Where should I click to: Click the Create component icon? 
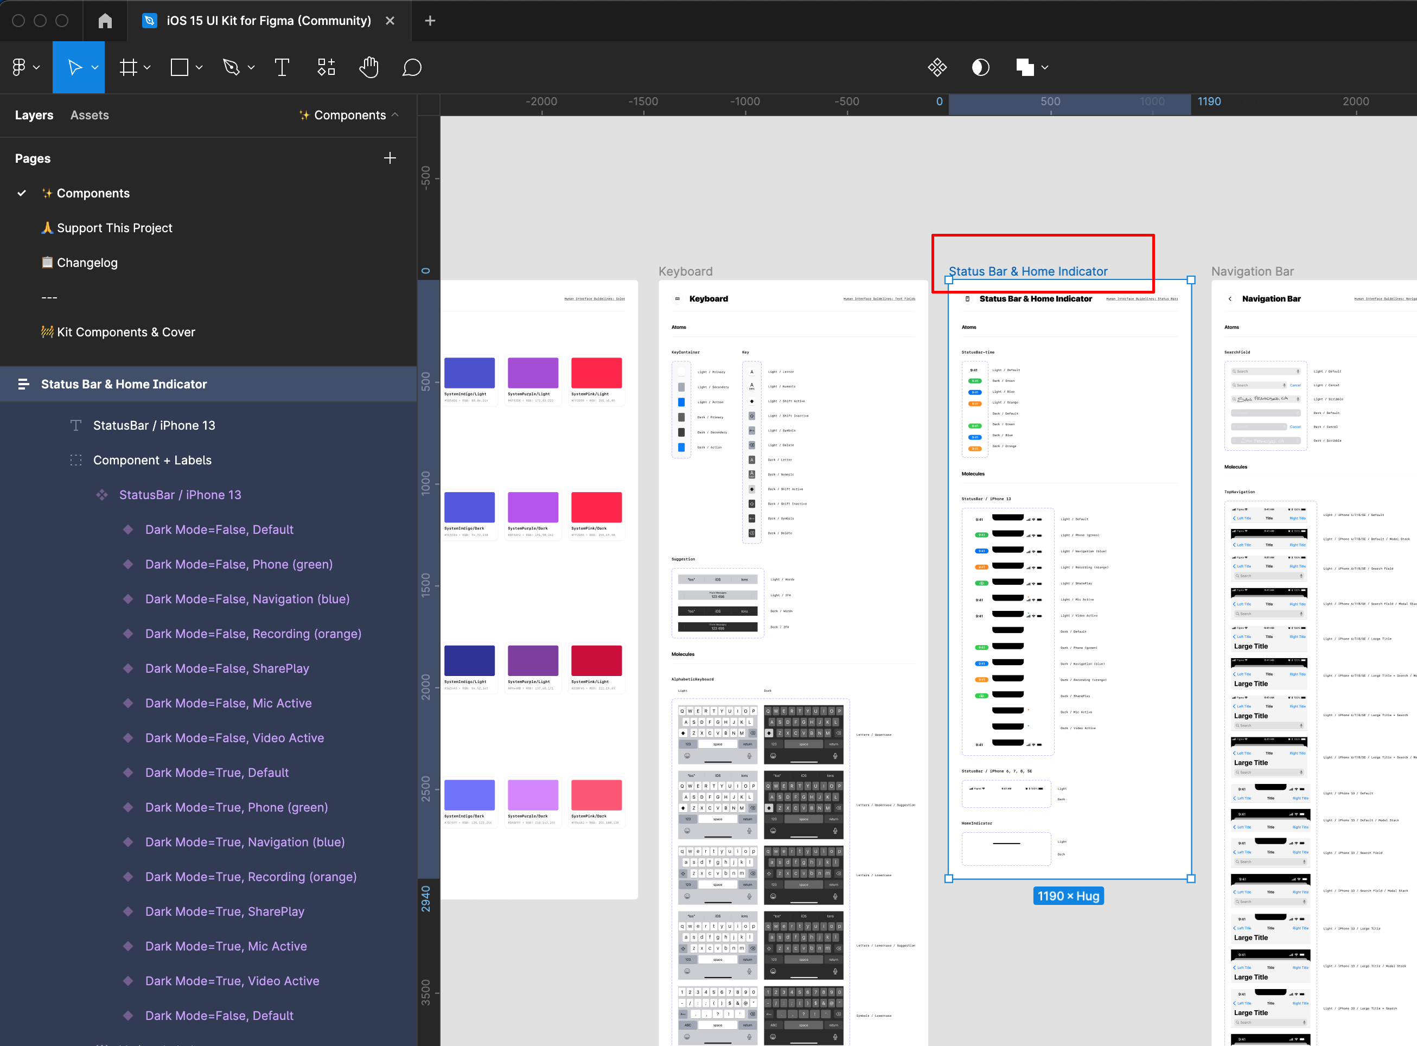coord(937,67)
